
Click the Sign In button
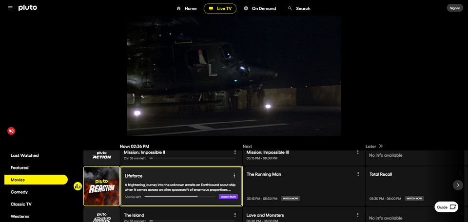pyautogui.click(x=454, y=8)
